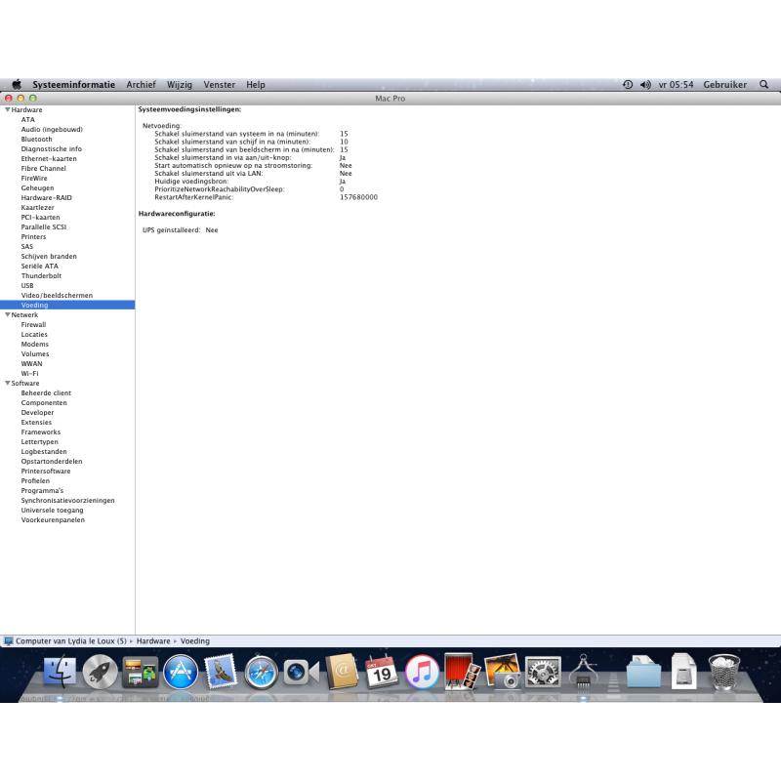Select Ethernet-kaarten in sidebar
This screenshot has width=781, height=781.
(49, 158)
